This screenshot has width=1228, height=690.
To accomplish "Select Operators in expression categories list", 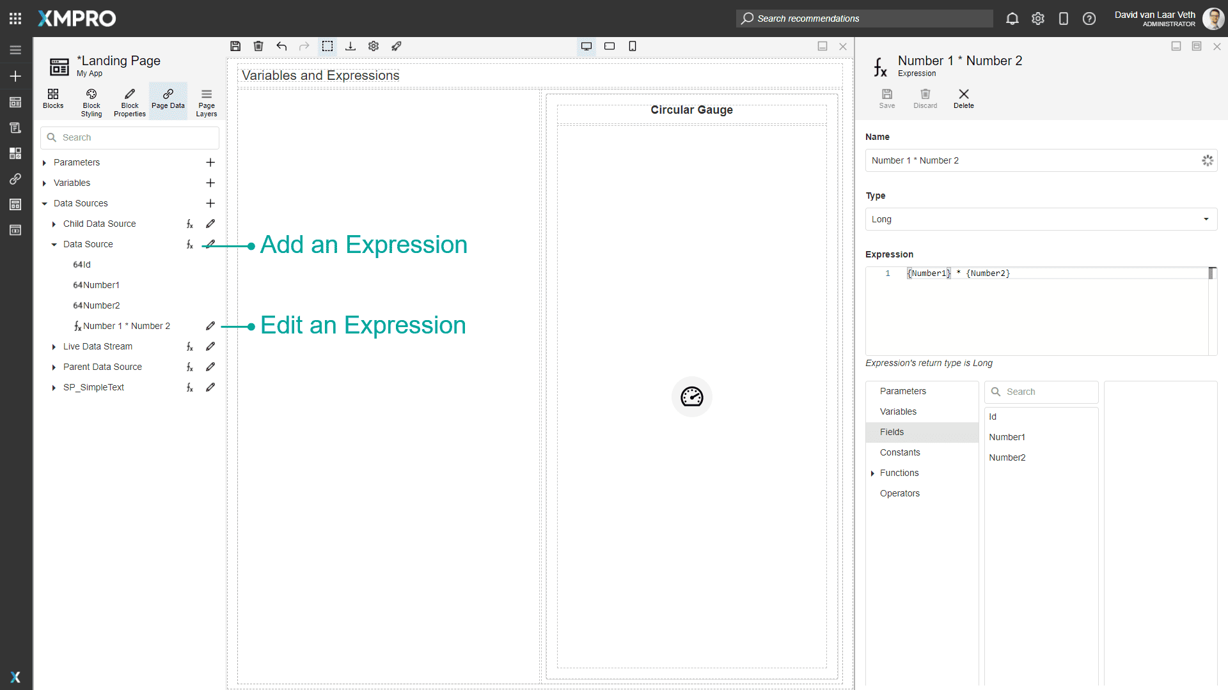I will tap(899, 493).
